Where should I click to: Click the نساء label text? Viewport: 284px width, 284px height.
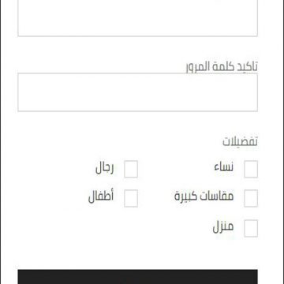(x=224, y=167)
